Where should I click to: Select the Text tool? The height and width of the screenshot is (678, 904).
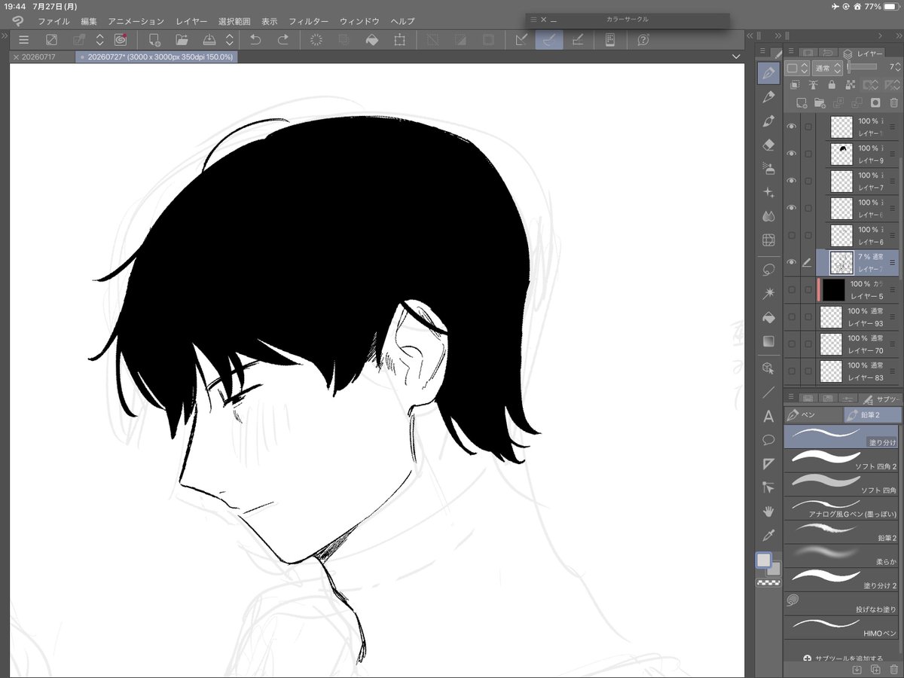768,417
